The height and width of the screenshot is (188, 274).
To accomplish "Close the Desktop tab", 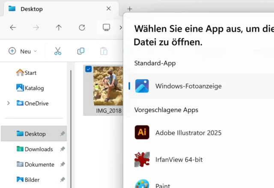I will pyautogui.click(x=109, y=9).
